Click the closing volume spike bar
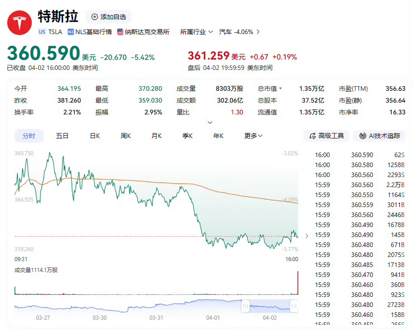413x331 pixels. pos(298,283)
